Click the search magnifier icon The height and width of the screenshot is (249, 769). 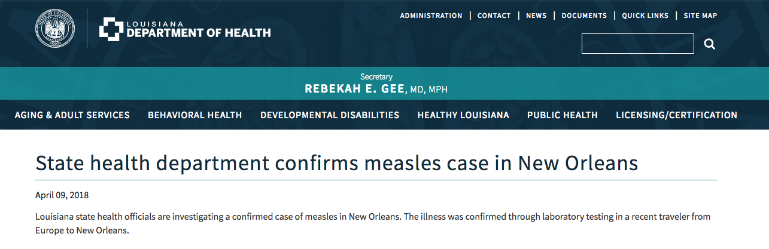pos(710,44)
